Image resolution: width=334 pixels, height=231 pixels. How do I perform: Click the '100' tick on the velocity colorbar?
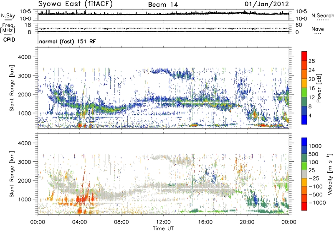[313, 162]
